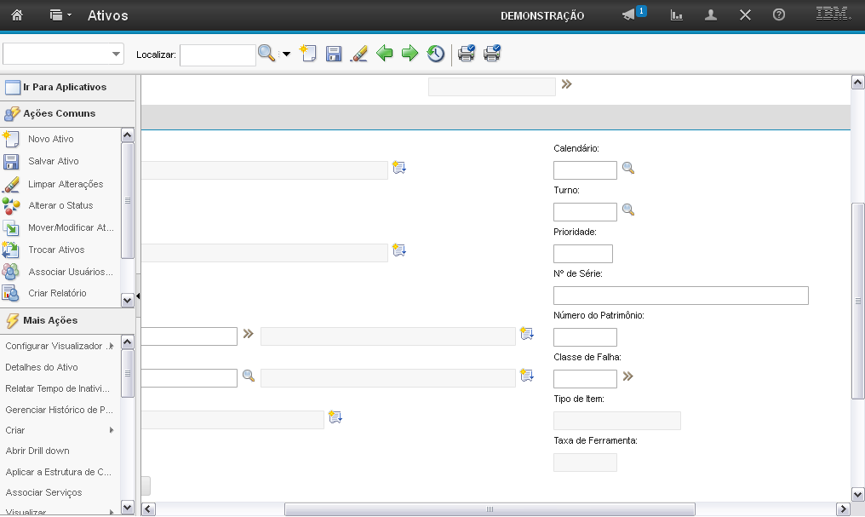Click the Help question mark icon
Viewport: 865px width, 517px height.
(778, 15)
